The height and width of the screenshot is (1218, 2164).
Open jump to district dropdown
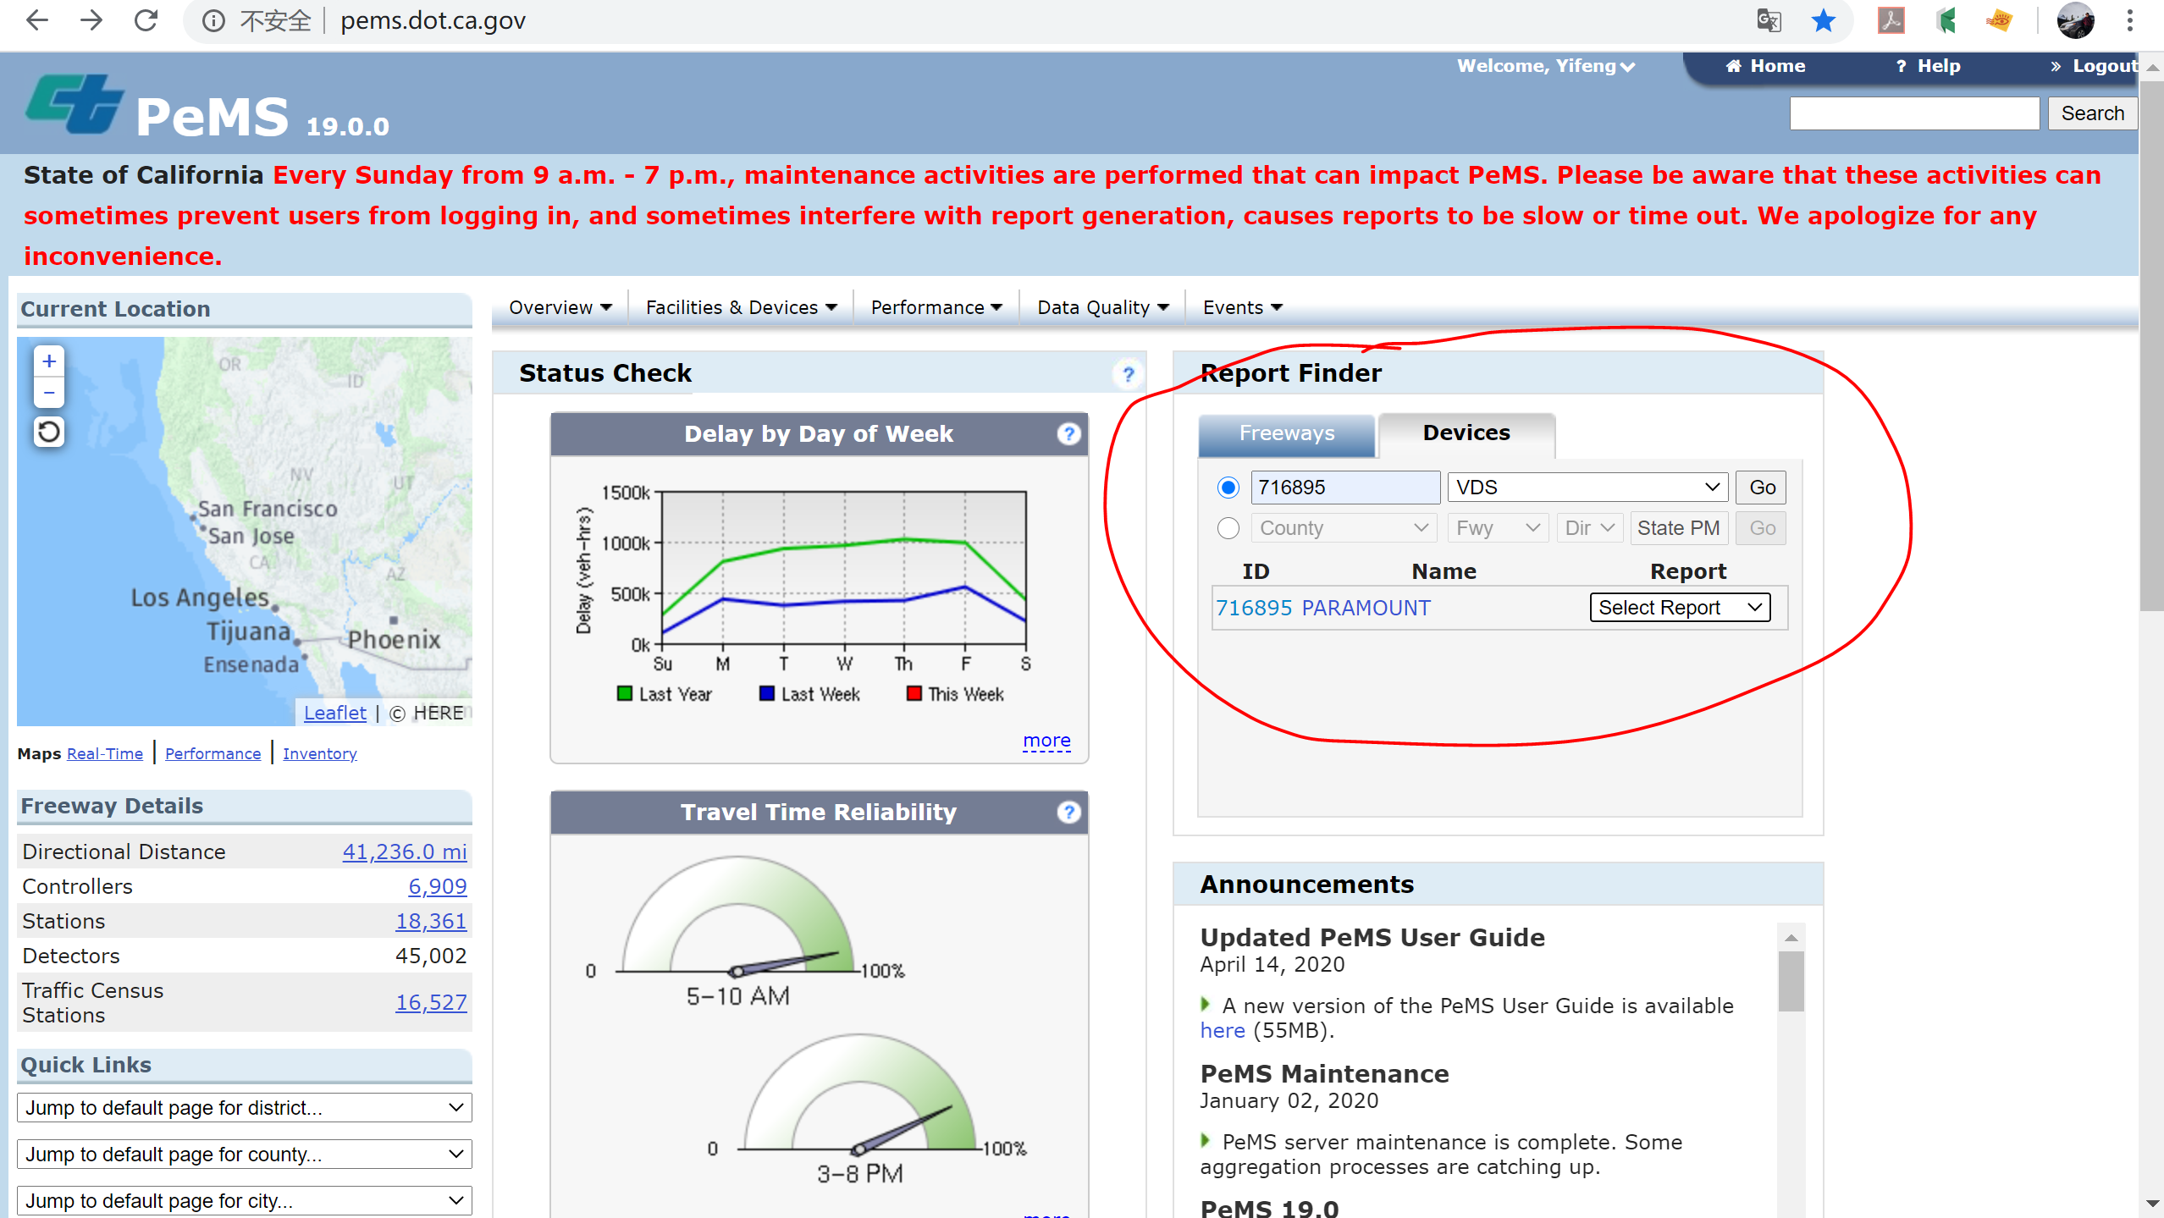coord(245,1107)
